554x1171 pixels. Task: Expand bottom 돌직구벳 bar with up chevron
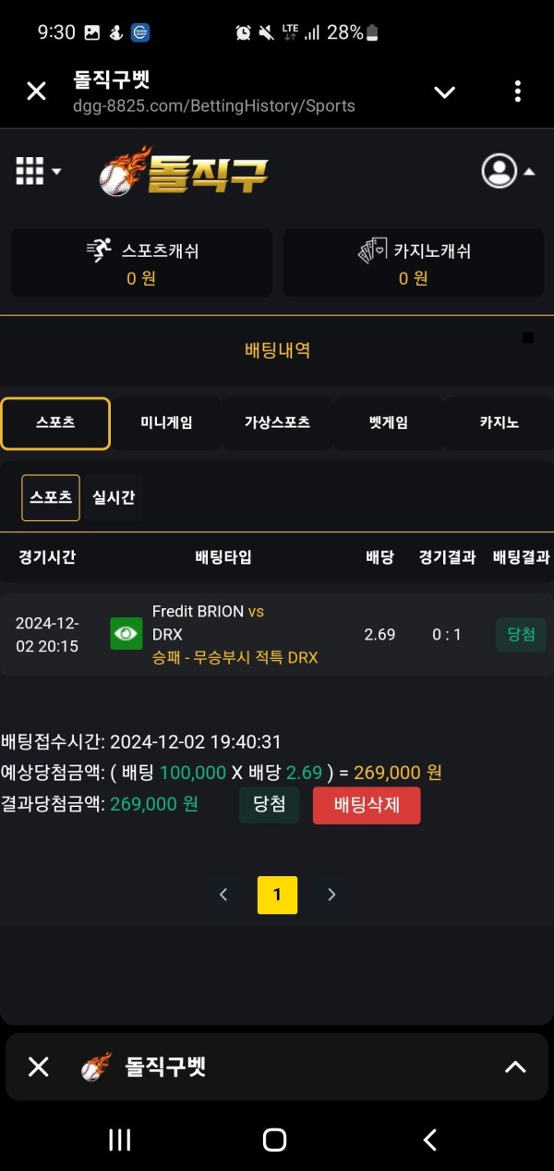(x=515, y=1067)
